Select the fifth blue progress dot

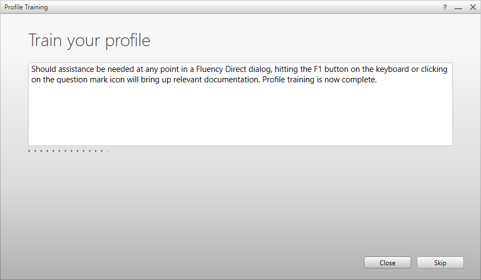click(53, 151)
